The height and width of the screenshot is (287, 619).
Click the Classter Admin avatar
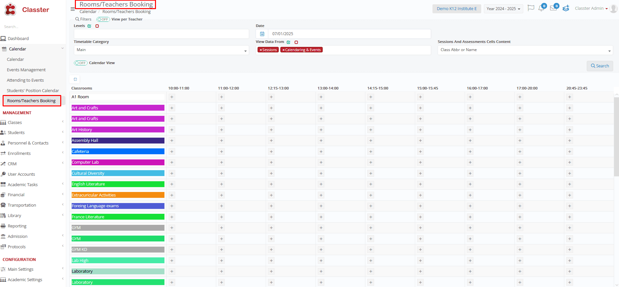pyautogui.click(x=613, y=8)
